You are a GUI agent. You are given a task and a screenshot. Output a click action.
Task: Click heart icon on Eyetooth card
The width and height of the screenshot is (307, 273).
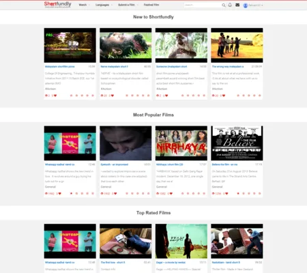[x=115, y=194]
